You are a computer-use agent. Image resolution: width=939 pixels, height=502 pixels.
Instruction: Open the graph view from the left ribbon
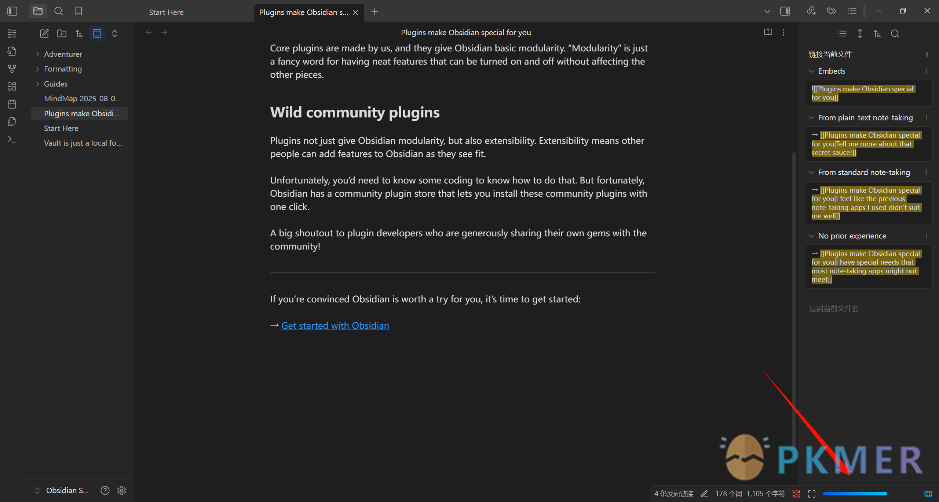pyautogui.click(x=12, y=69)
